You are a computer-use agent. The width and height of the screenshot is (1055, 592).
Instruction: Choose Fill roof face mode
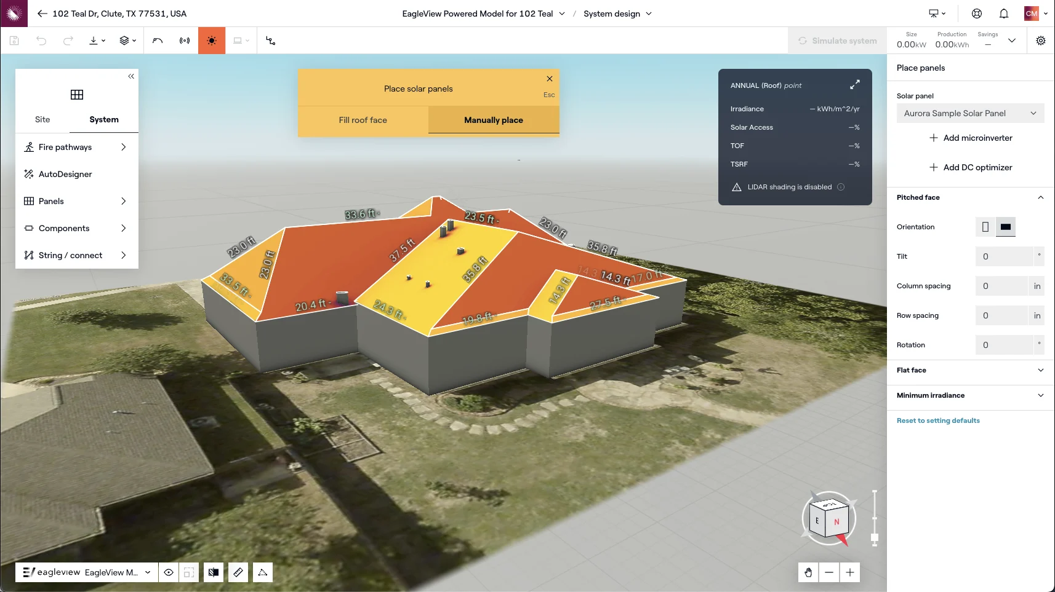pyautogui.click(x=363, y=120)
